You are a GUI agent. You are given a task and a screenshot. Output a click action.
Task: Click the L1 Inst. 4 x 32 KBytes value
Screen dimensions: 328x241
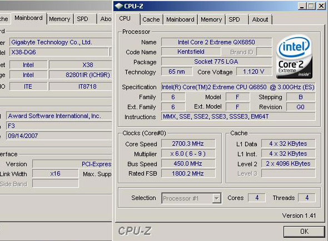(x=289, y=153)
